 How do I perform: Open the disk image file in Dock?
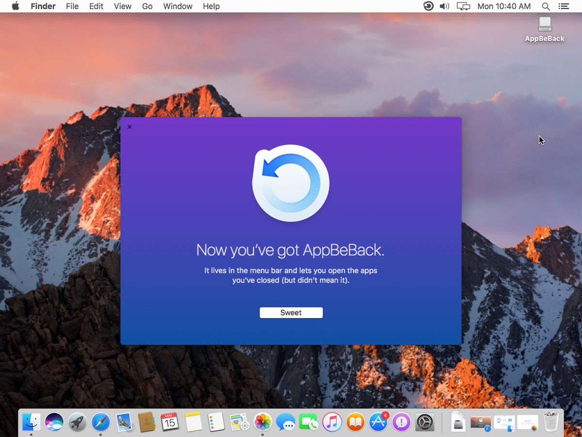(458, 422)
